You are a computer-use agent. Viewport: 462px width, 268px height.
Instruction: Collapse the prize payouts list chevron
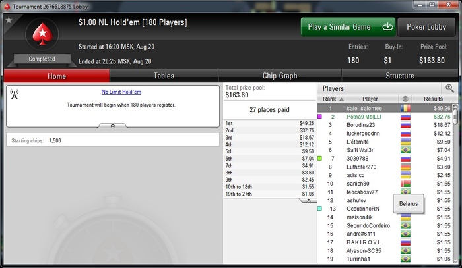(308, 200)
